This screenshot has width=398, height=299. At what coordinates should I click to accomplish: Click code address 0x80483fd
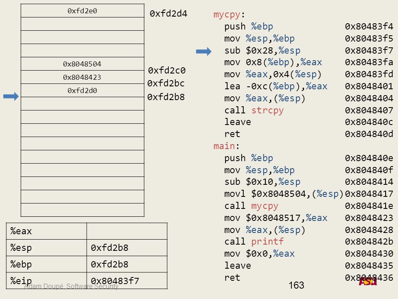[369, 74]
